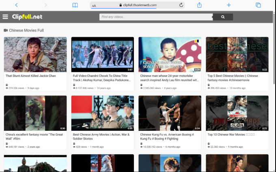Open the Chandni Chowk To China dance thumbnail
Viewport: 276px width, 172px height.
(x=103, y=54)
